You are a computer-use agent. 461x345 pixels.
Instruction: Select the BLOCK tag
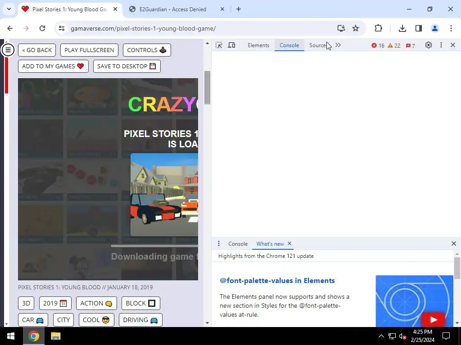pyautogui.click(x=141, y=303)
